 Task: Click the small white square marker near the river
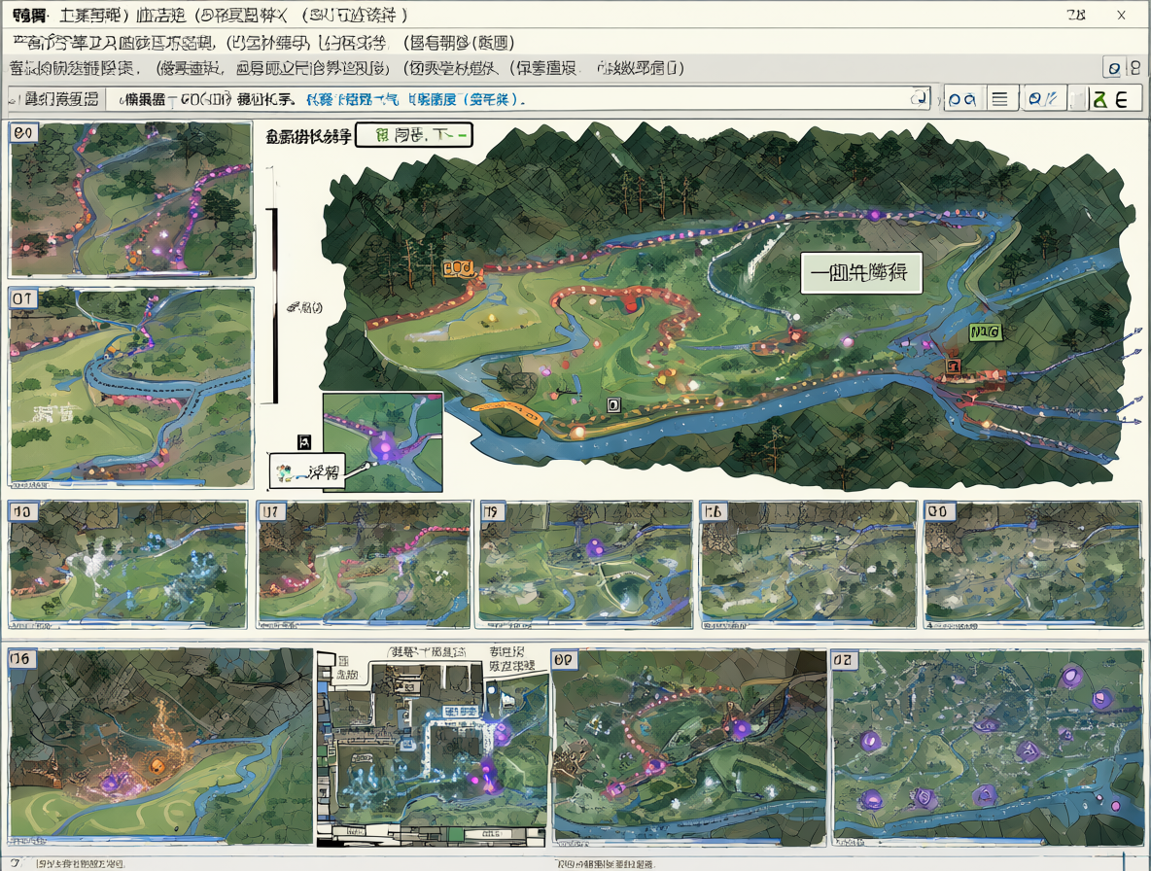pos(613,404)
